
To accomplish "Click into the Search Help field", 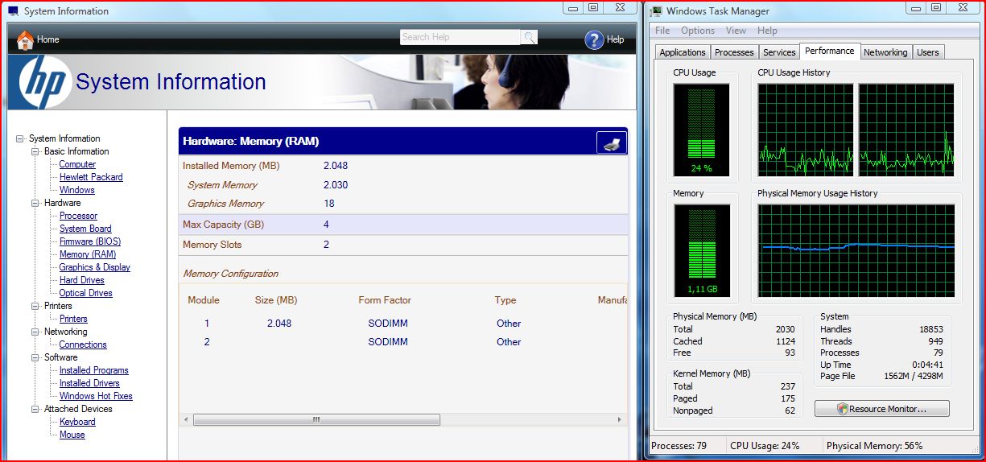I will click(460, 37).
